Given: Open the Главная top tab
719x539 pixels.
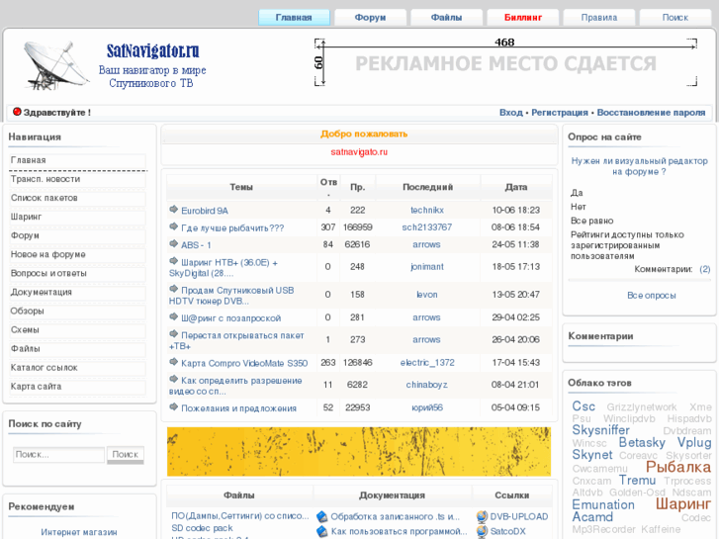Looking at the screenshot, I should (x=294, y=18).
